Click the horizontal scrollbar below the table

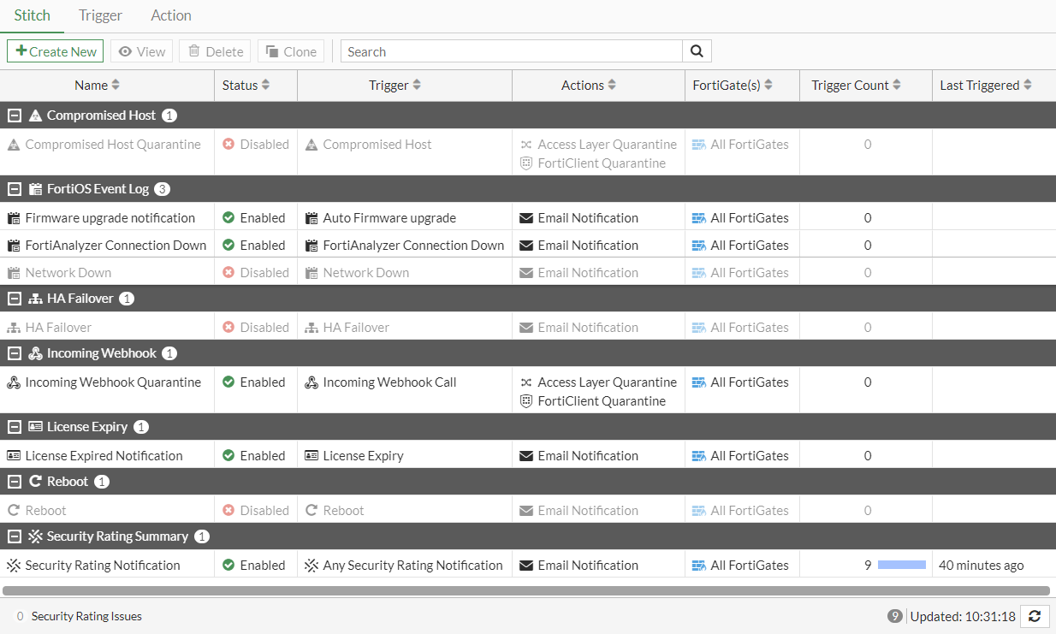coord(525,590)
